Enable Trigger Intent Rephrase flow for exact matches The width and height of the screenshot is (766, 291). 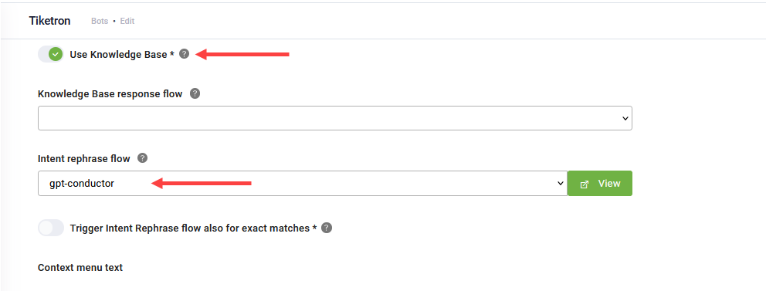coord(51,228)
